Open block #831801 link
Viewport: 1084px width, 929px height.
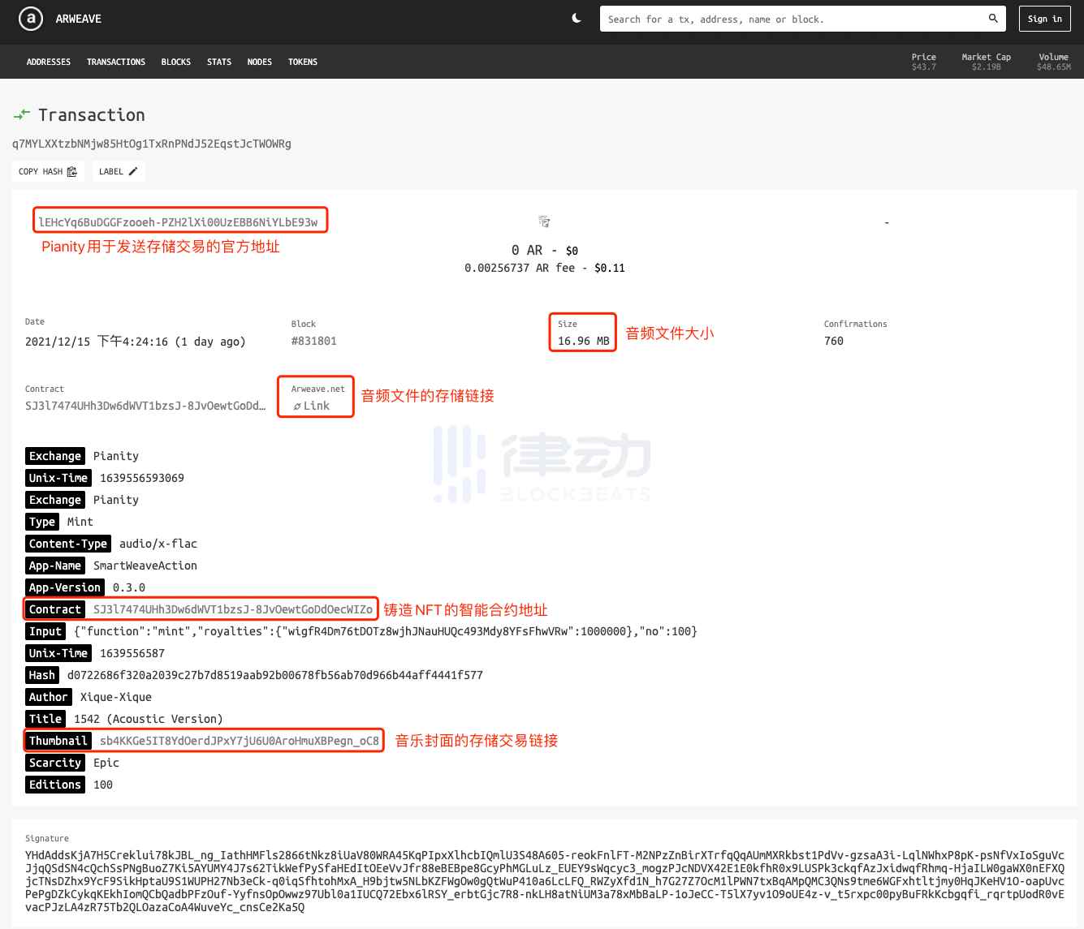[314, 341]
